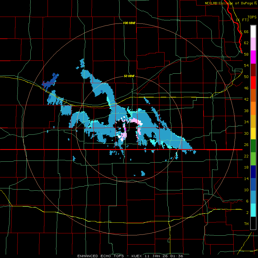Click the 30 legend value

[246, 133]
